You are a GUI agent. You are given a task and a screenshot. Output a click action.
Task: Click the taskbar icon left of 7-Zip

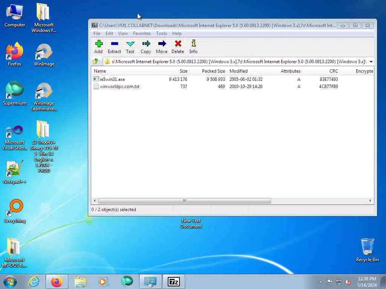[150, 281]
